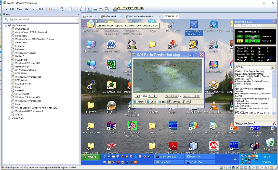Open the Chart tab in Ham CAP

pos(151,102)
